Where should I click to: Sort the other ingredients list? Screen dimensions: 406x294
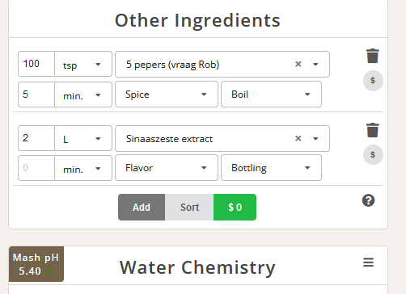pyautogui.click(x=189, y=207)
